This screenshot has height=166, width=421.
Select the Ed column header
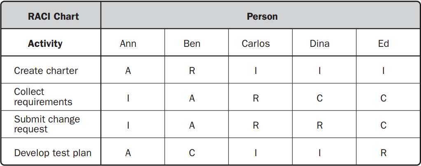point(383,44)
